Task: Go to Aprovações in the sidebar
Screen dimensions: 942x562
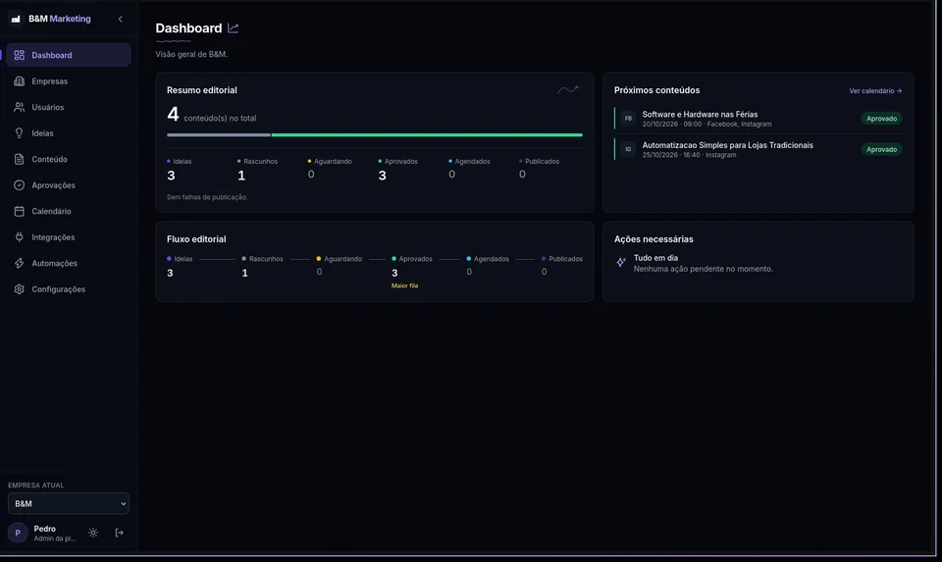Action: (69, 185)
